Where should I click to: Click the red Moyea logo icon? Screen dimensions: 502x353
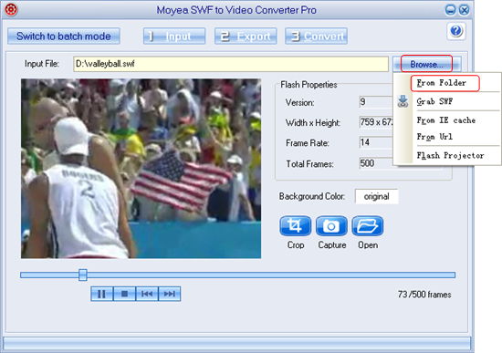pos(11,10)
